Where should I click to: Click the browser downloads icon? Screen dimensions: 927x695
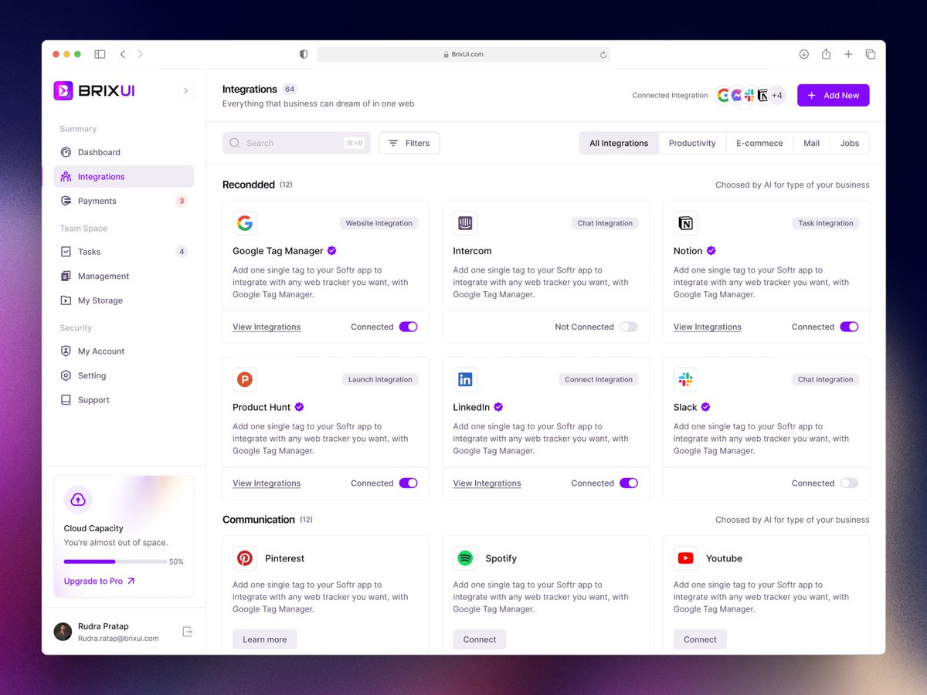pyautogui.click(x=803, y=54)
